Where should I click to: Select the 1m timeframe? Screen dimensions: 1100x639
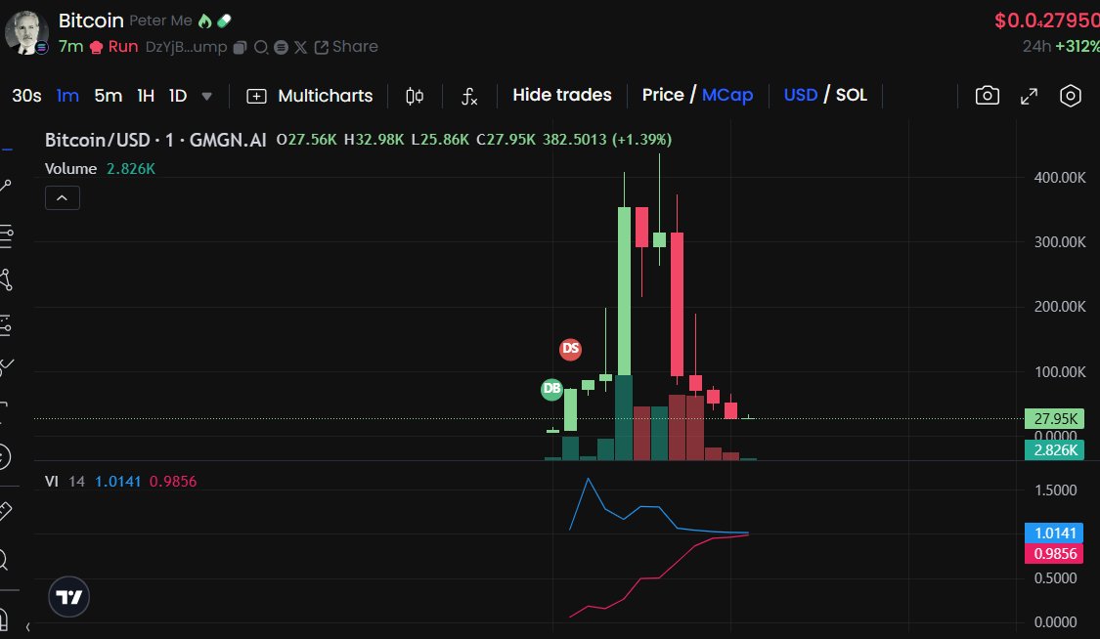tap(67, 96)
